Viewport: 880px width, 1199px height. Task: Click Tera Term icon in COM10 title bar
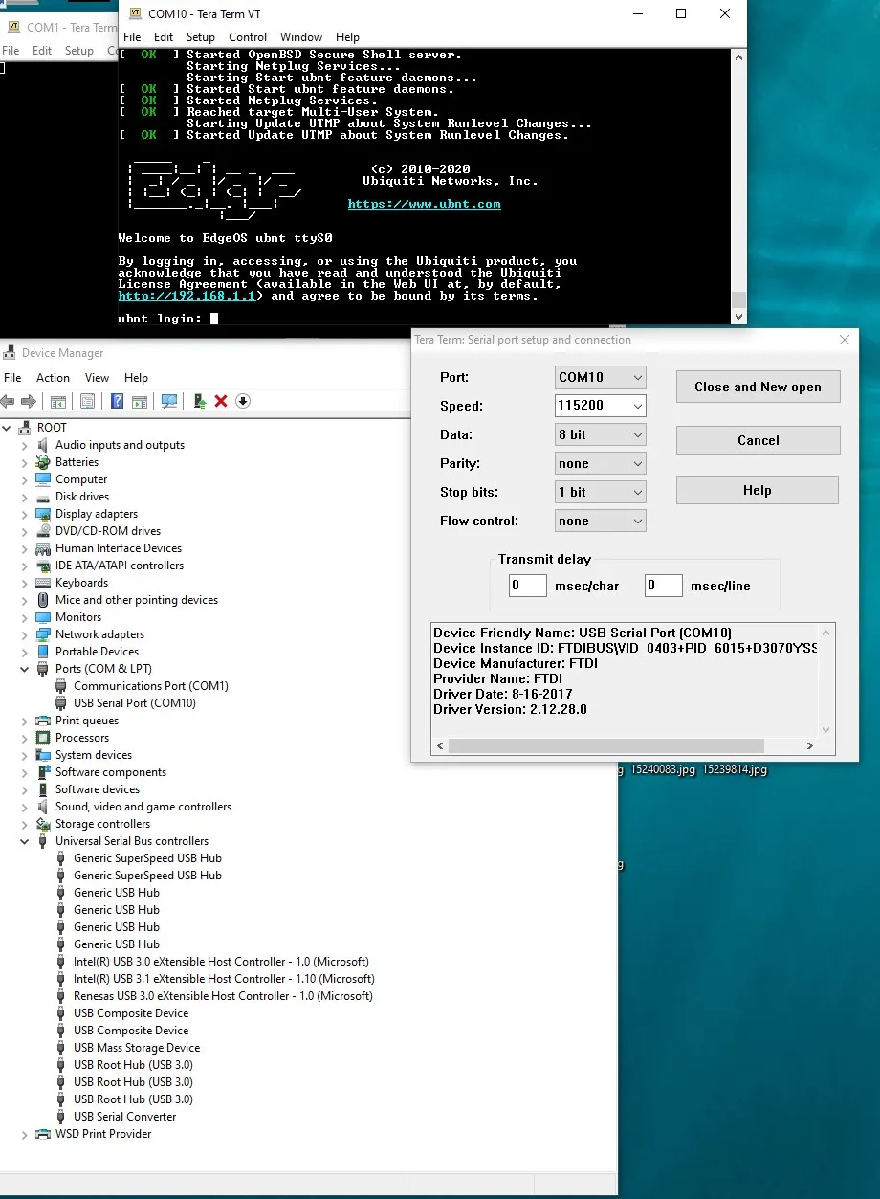[x=134, y=14]
